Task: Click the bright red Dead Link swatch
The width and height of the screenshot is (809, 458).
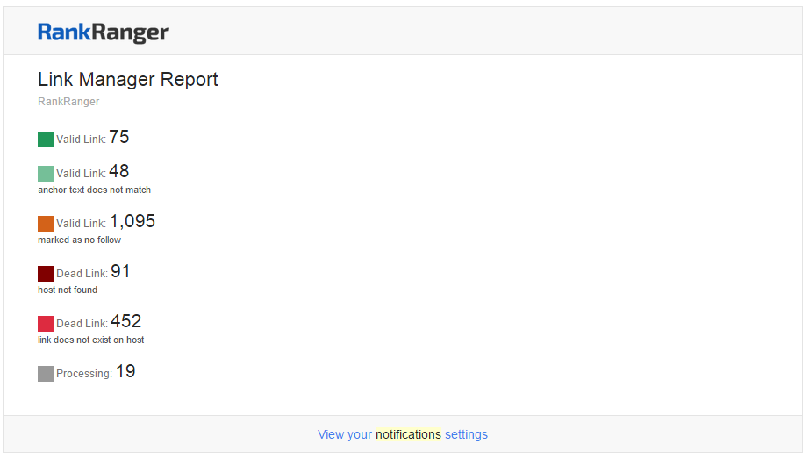Action: point(46,324)
